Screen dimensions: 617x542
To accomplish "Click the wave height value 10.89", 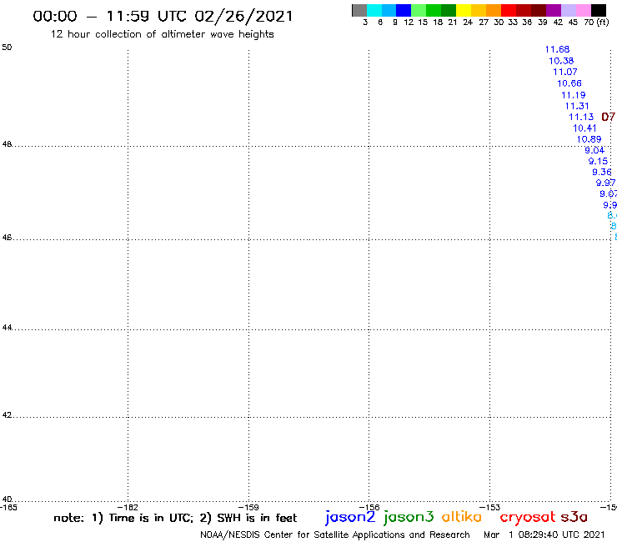I will (x=589, y=139).
